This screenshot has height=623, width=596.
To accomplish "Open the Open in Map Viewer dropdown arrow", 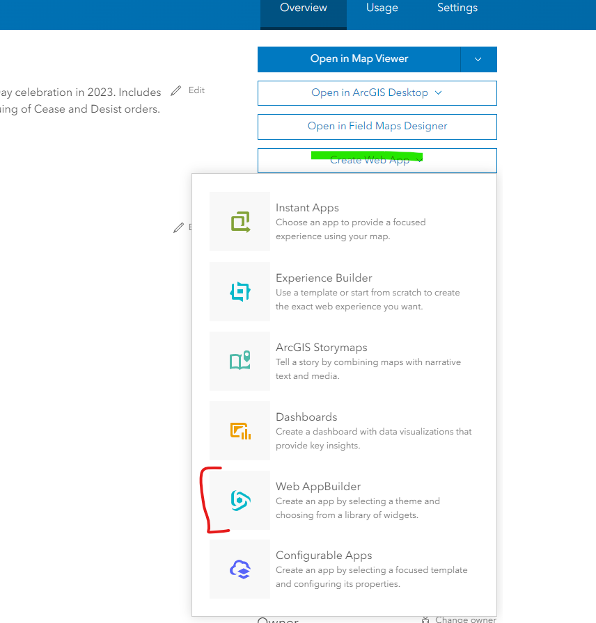I will tap(478, 59).
